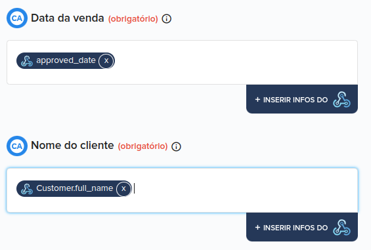Click plus sign on Data da venda insert button
Image resolution: width=371 pixels, height=250 pixels.
tap(257, 99)
